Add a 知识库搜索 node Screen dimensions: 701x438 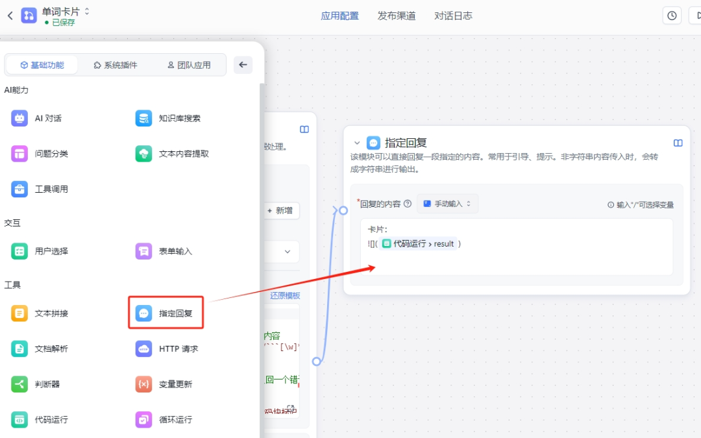(167, 119)
